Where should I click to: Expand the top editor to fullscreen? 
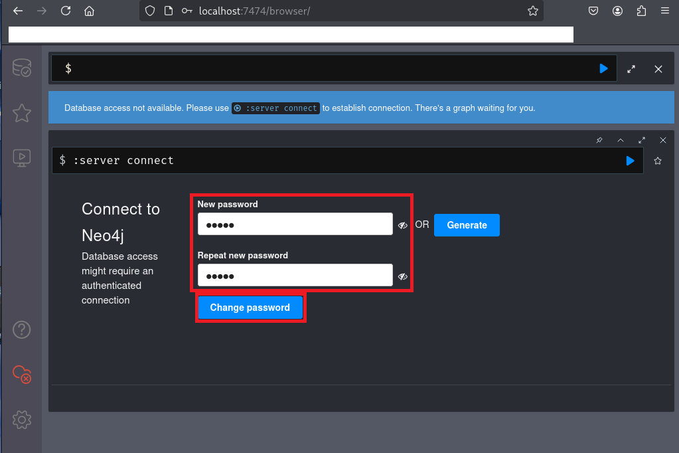631,68
